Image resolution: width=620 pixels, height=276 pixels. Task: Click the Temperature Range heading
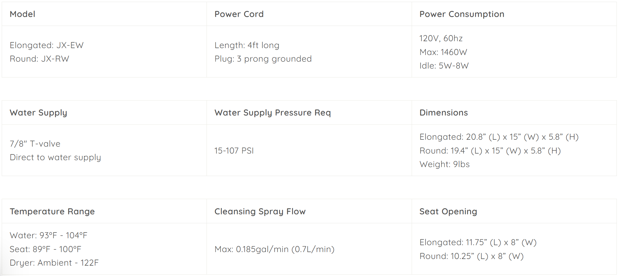pyautogui.click(x=52, y=211)
